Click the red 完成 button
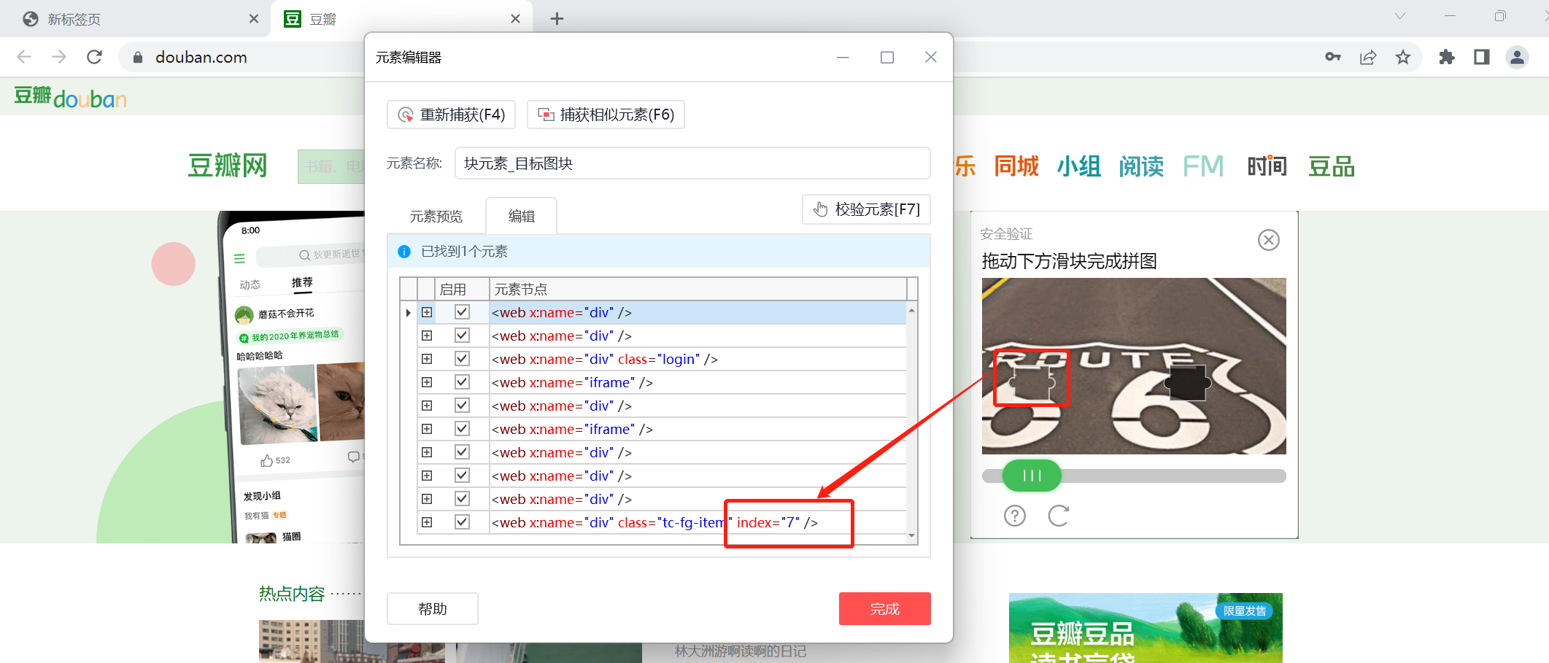Image resolution: width=1549 pixels, height=663 pixels. (x=885, y=608)
